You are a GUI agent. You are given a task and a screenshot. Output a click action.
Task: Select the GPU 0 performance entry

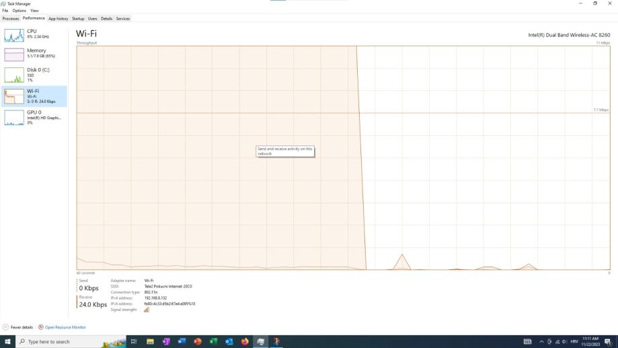(34, 117)
